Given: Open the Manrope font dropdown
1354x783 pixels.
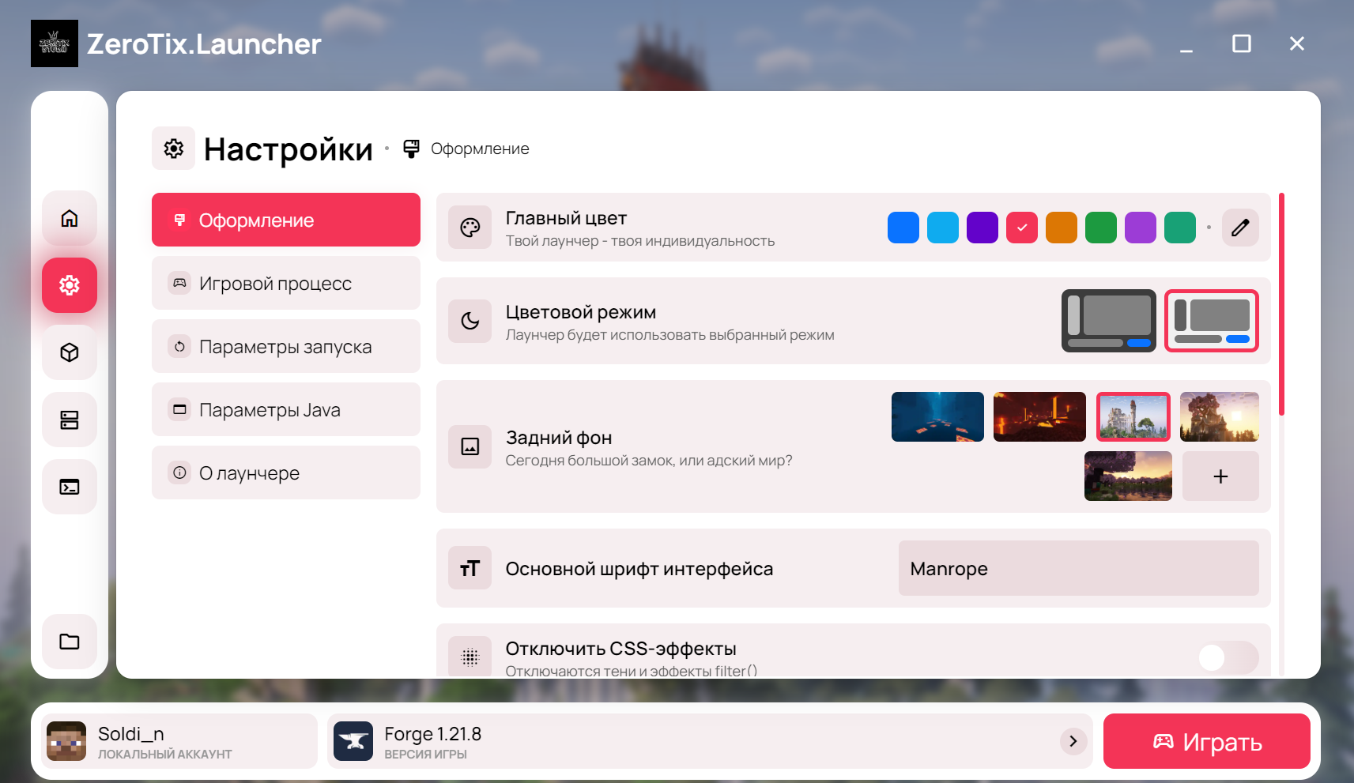Looking at the screenshot, I should 1078,568.
